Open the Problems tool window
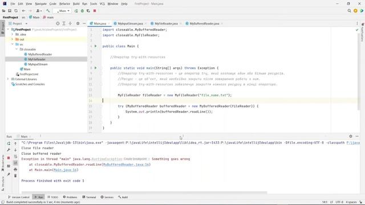Viewport: 365px width, 205px height. pyautogui.click(x=70, y=197)
